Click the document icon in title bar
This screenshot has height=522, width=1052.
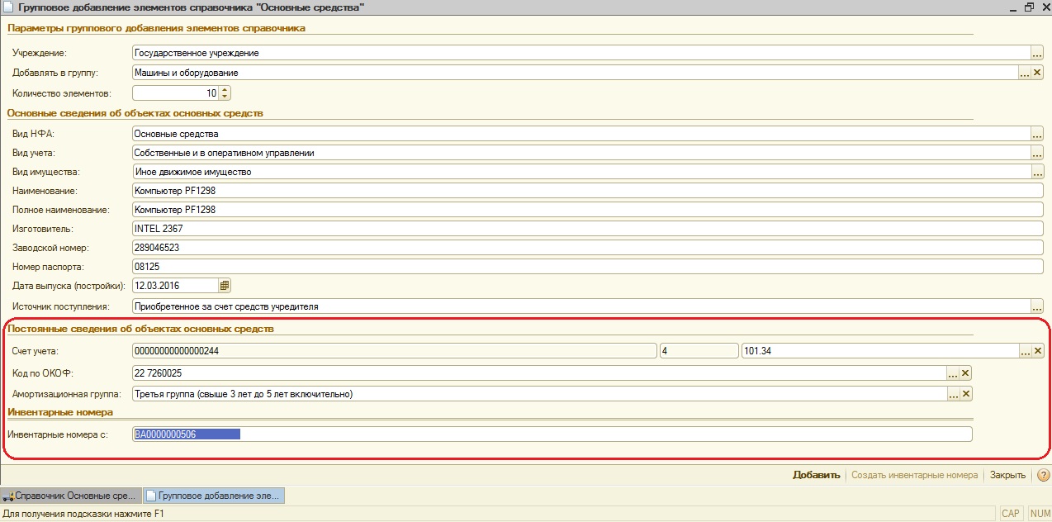[8, 7]
